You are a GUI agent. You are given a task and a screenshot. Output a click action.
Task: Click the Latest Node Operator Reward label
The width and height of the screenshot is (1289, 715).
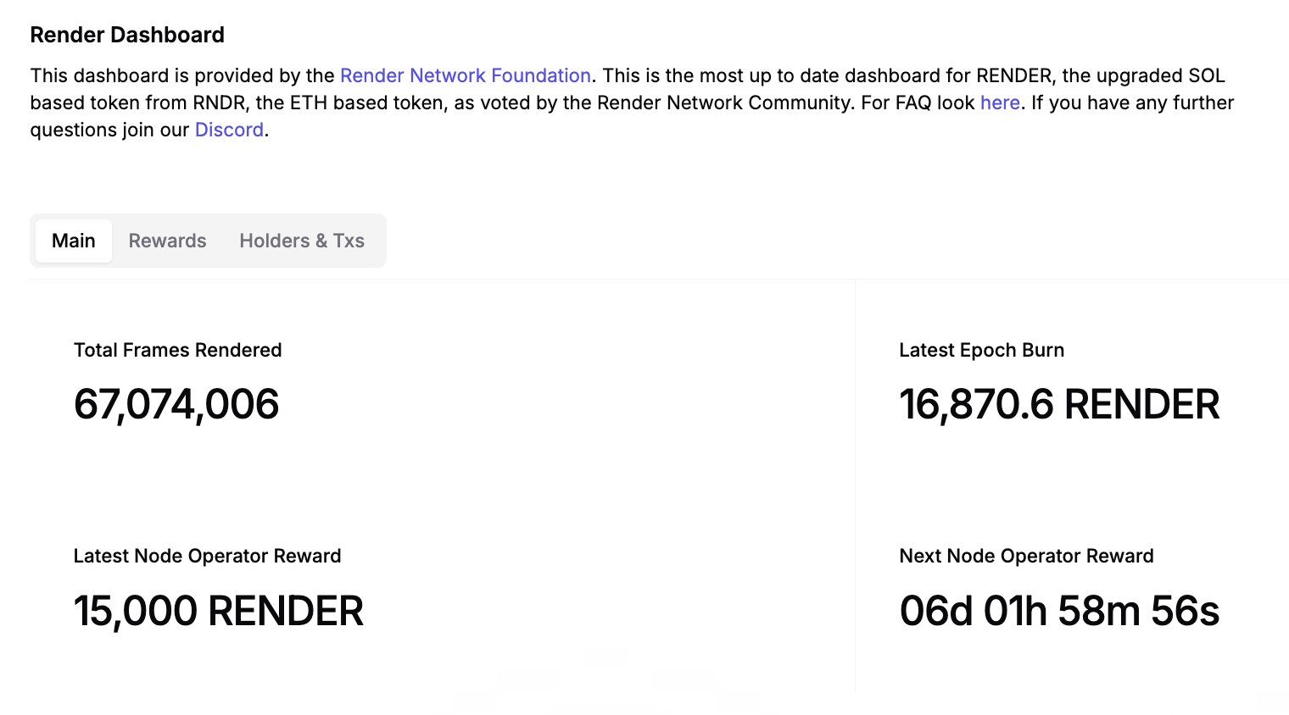point(207,556)
